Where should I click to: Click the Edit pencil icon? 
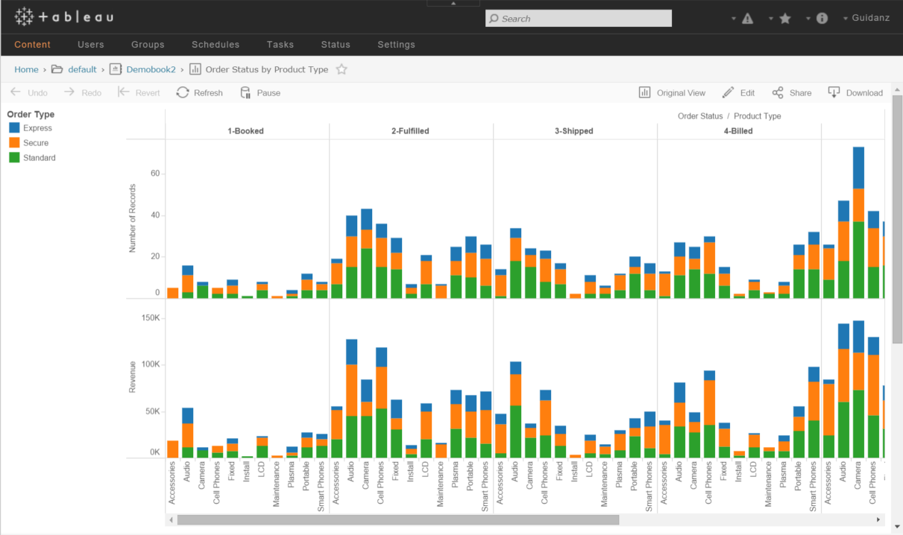click(x=729, y=92)
